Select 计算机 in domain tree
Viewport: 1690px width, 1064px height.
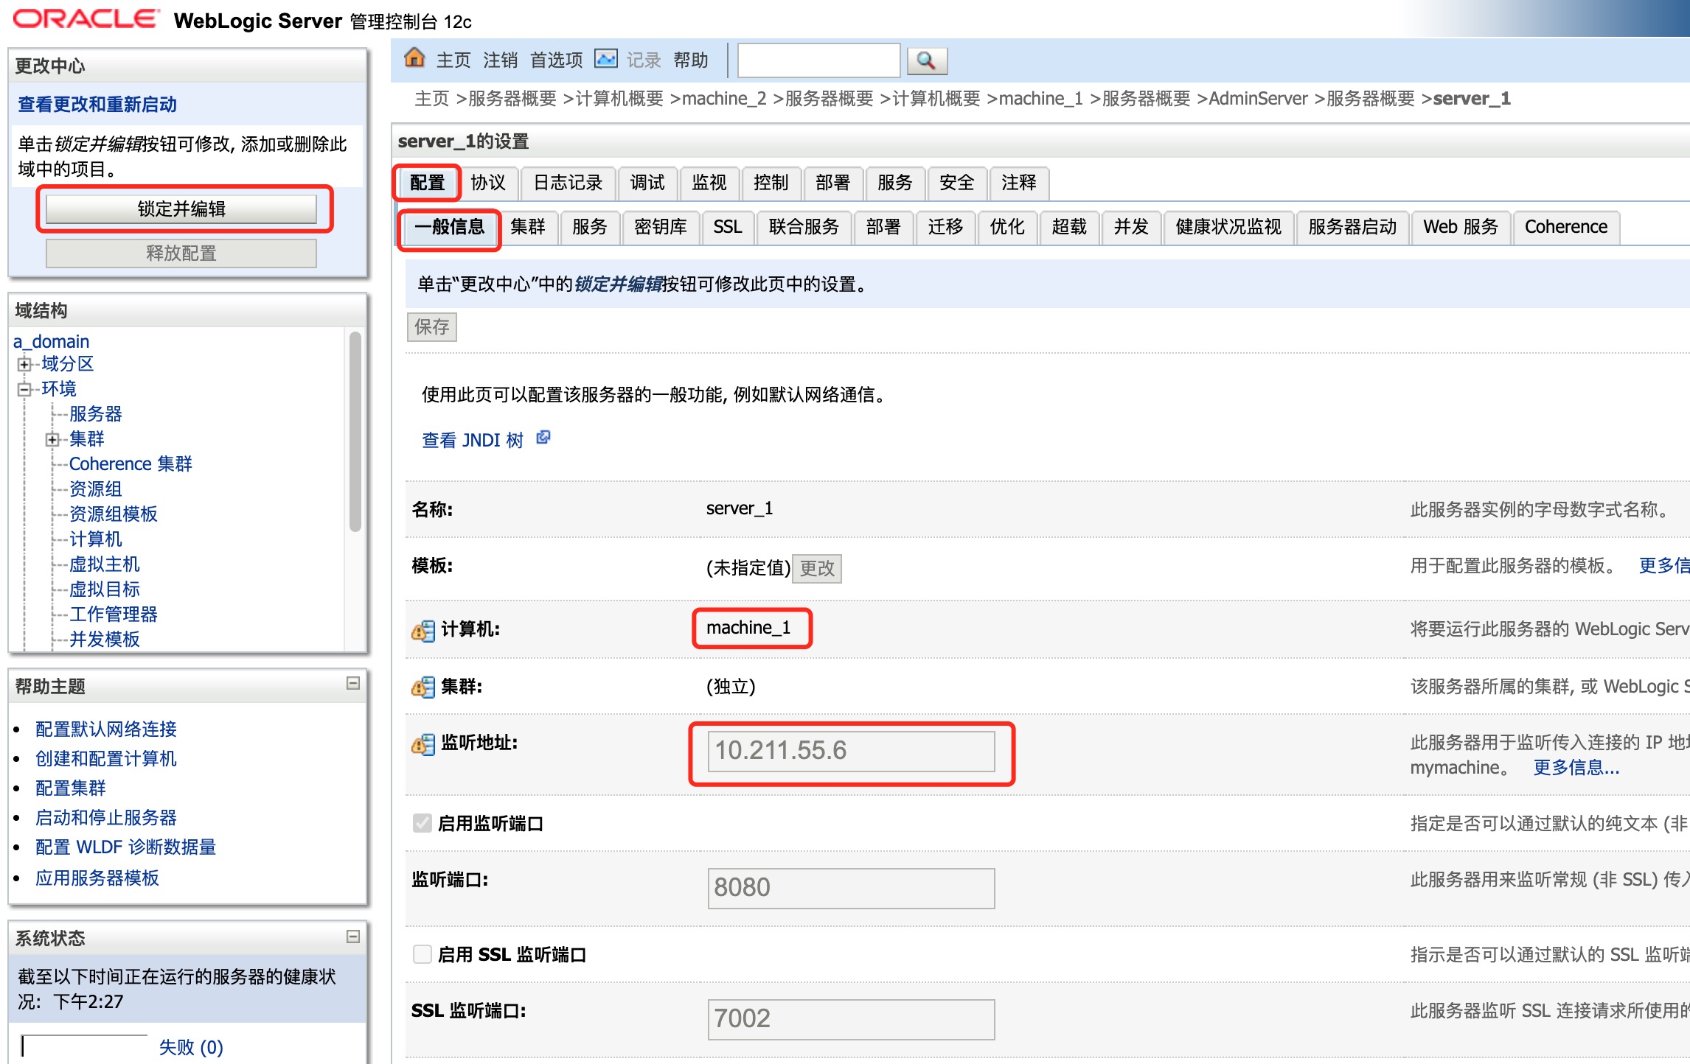pos(96,539)
